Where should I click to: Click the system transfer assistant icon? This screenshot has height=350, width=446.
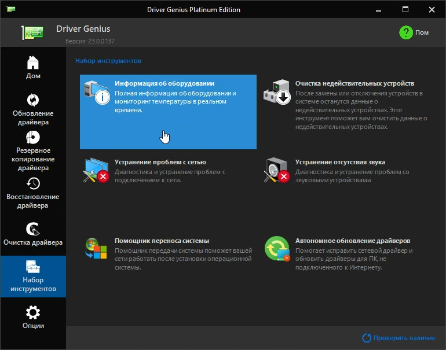click(96, 249)
